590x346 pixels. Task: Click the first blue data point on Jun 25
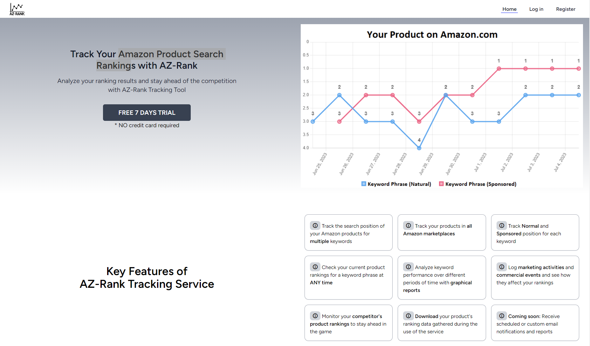pyautogui.click(x=313, y=121)
